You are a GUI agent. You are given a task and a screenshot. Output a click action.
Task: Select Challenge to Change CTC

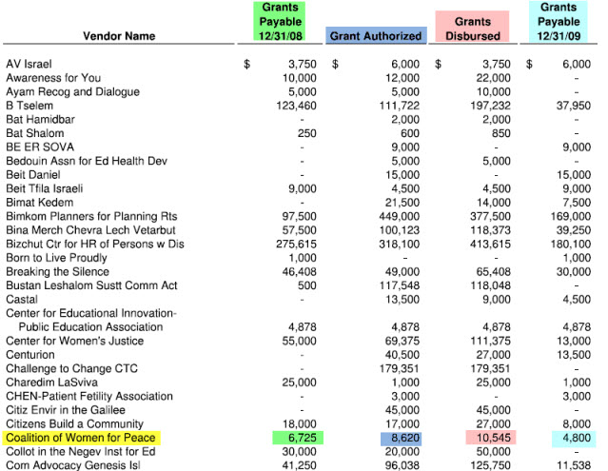[71, 368]
